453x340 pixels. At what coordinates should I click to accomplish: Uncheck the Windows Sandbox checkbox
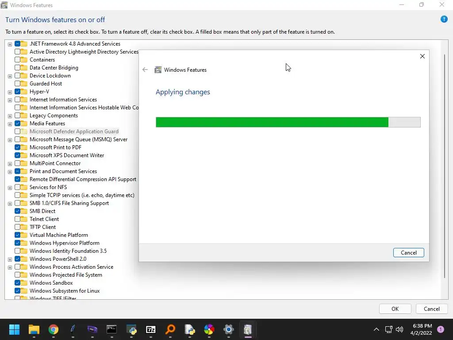coord(17,283)
